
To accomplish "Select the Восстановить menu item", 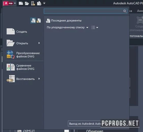I will pos(23,79).
